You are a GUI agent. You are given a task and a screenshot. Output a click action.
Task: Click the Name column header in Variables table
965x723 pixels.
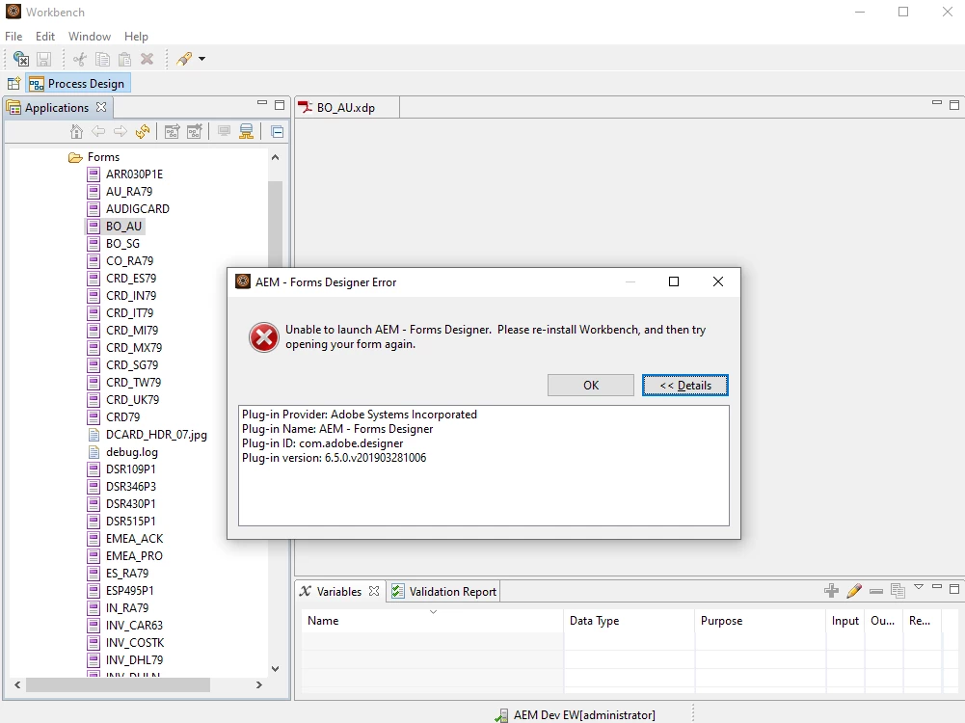pyautogui.click(x=432, y=621)
